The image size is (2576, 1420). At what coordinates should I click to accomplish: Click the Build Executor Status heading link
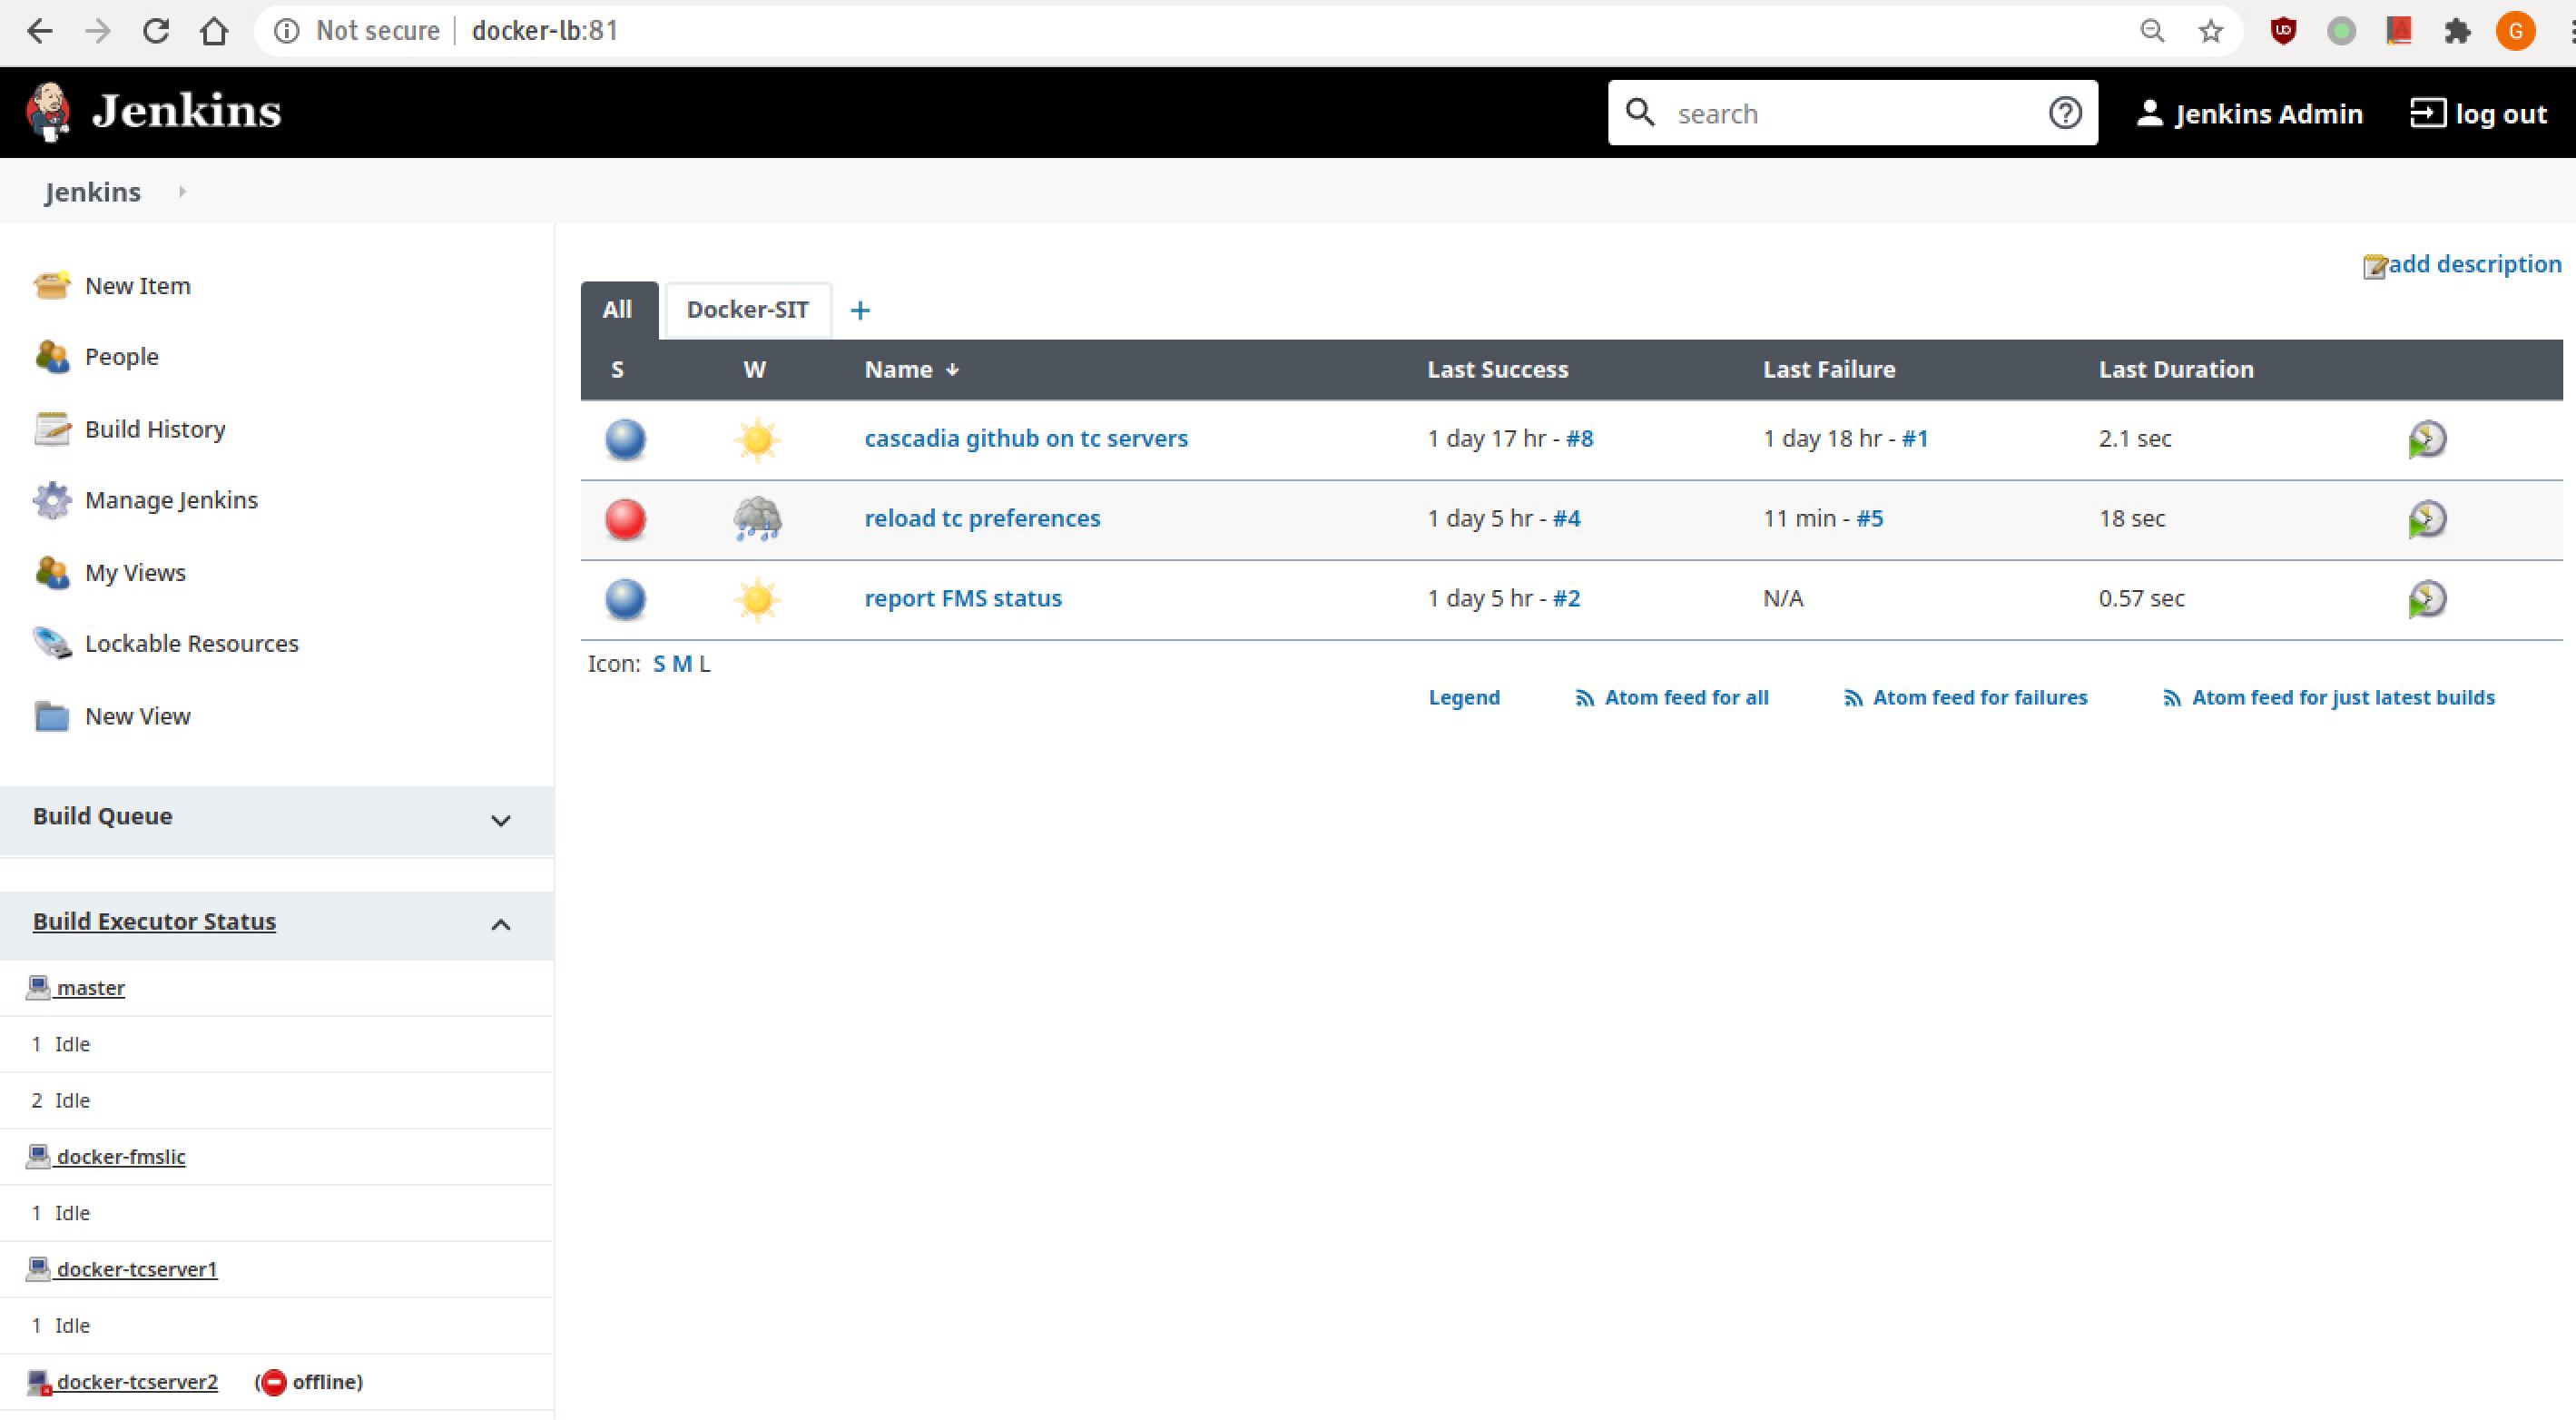pyautogui.click(x=154, y=922)
